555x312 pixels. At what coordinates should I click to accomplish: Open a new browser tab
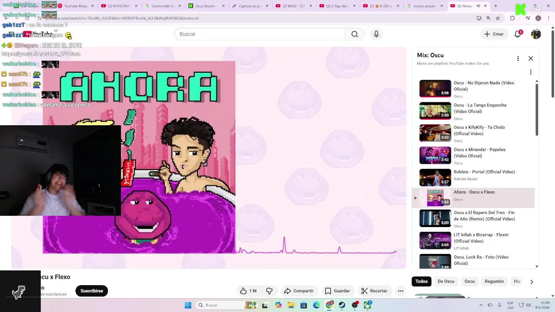496,6
